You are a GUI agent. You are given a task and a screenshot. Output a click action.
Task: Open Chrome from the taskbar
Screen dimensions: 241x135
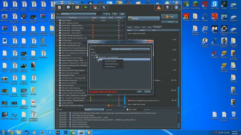click(x=11, y=132)
